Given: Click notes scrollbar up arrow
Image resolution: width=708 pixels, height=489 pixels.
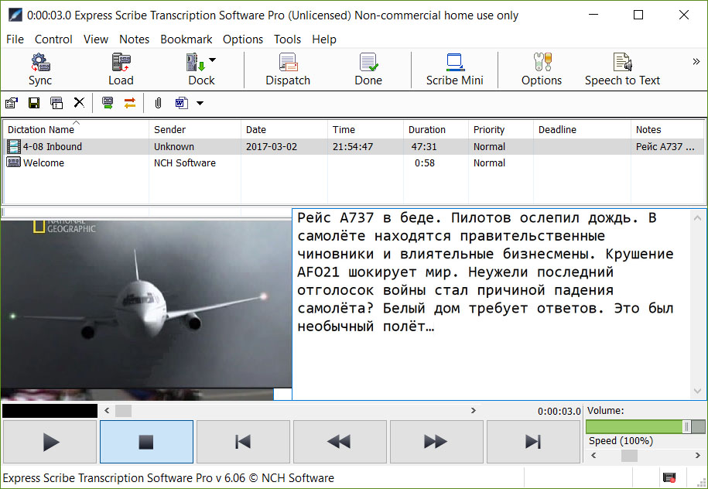Looking at the screenshot, I should (698, 218).
